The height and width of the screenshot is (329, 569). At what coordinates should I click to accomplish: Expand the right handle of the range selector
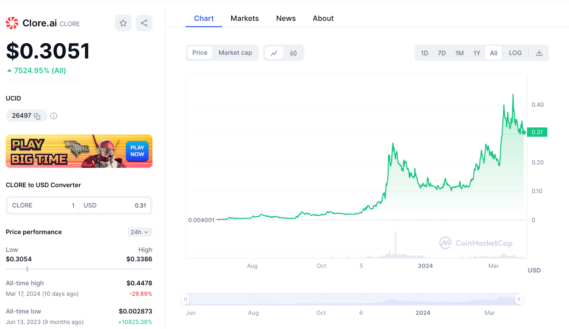(x=519, y=299)
